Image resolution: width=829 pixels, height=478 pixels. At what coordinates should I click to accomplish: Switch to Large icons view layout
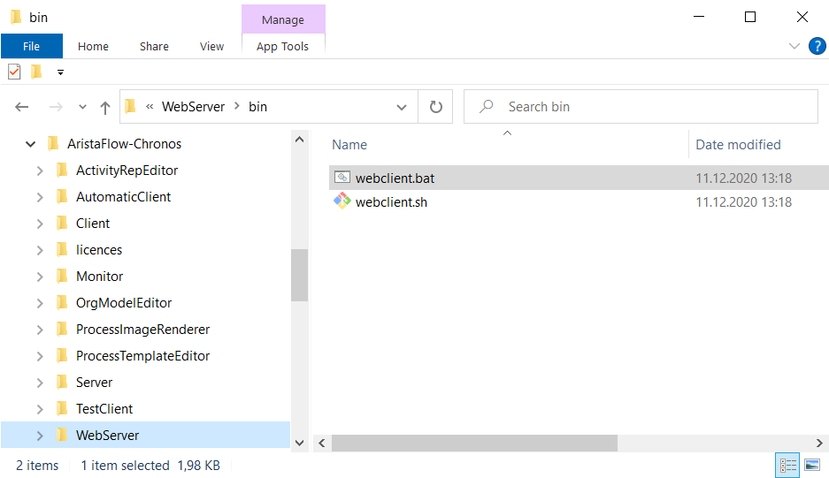coord(812,465)
